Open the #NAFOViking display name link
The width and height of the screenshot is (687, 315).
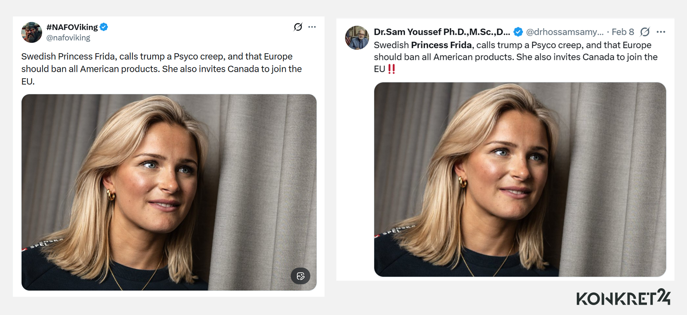pos(72,27)
